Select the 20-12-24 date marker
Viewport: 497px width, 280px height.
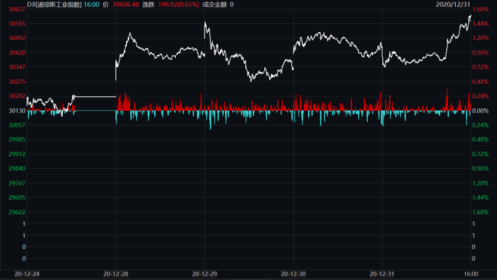[x=27, y=274]
